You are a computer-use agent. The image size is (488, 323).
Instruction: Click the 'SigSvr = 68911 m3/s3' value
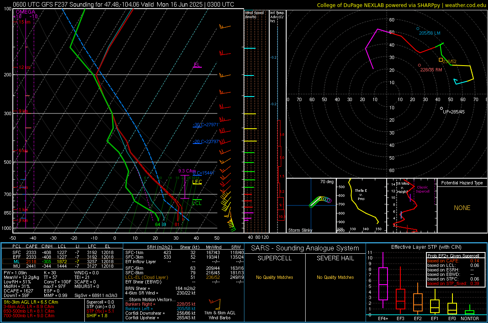pos(96,295)
